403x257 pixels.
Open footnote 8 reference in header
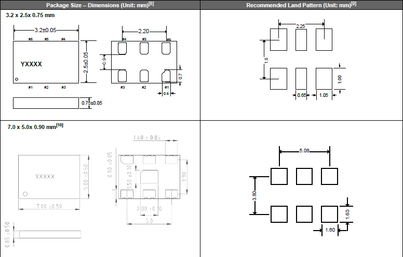(152, 4)
